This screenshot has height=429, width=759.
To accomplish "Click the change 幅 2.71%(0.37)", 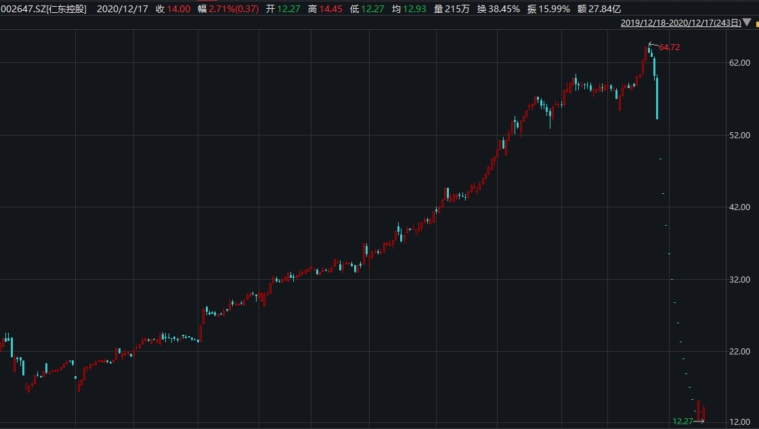I will 228,9.
